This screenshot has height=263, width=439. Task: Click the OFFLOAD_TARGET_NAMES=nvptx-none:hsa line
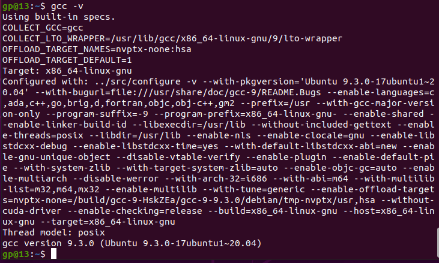[97, 49]
